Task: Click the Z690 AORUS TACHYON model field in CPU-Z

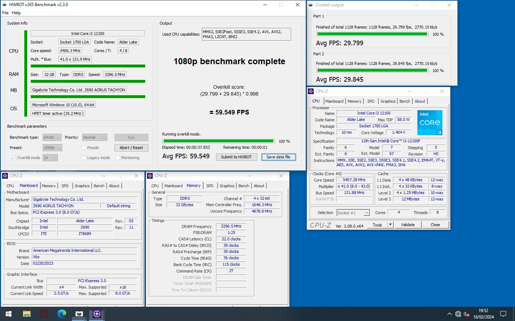Action: point(65,206)
